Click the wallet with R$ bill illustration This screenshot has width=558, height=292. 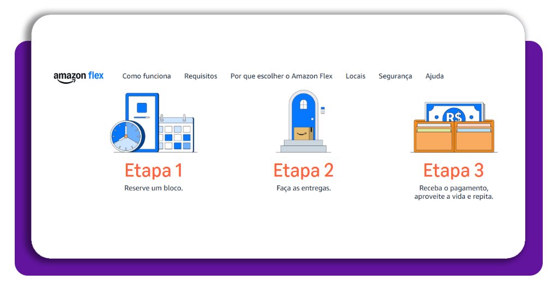(454, 127)
